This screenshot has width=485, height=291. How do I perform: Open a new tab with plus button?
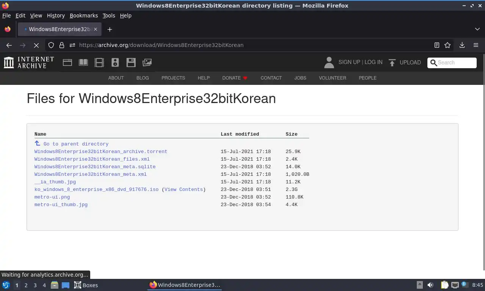tap(110, 29)
